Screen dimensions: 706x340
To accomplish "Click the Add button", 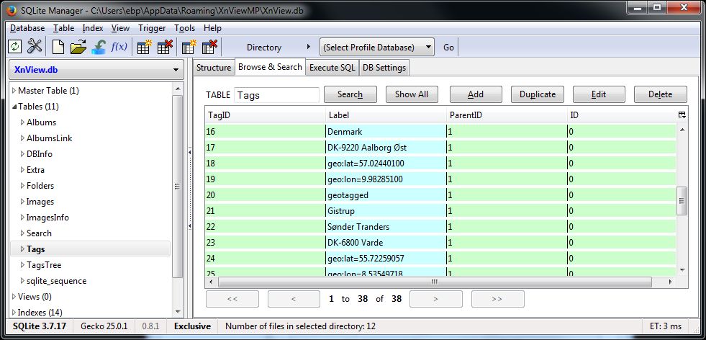I will pyautogui.click(x=476, y=94).
